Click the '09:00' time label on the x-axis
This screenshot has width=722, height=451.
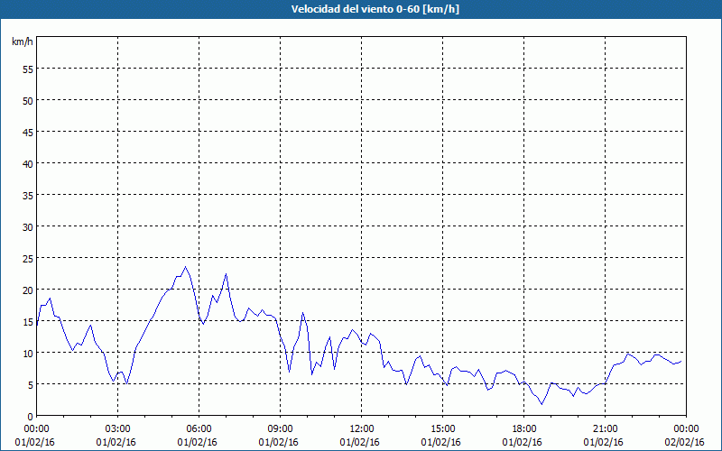coord(281,429)
